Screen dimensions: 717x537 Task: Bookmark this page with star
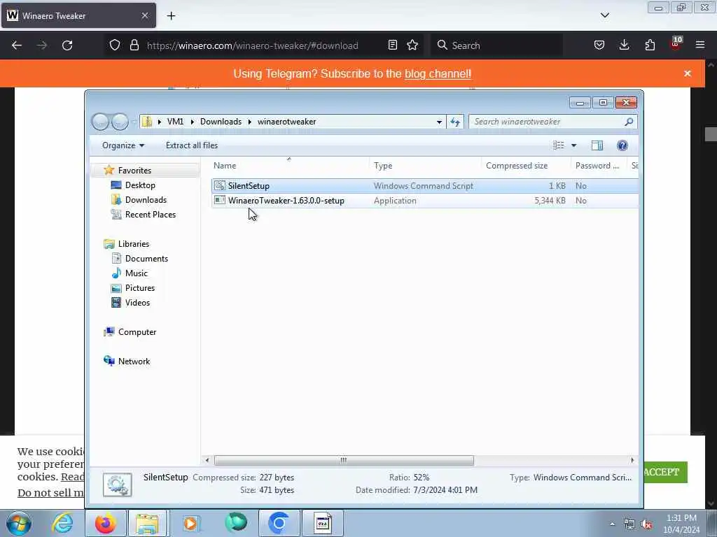pyautogui.click(x=412, y=45)
